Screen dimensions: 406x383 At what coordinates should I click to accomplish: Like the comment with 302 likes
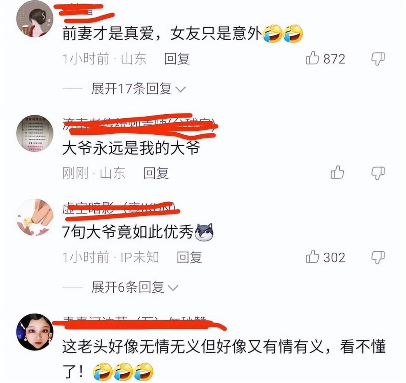[312, 257]
